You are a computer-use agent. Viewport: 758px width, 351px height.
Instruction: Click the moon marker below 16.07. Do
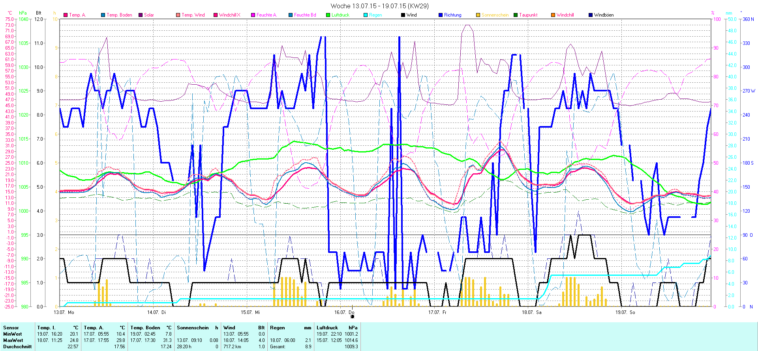tap(352, 316)
